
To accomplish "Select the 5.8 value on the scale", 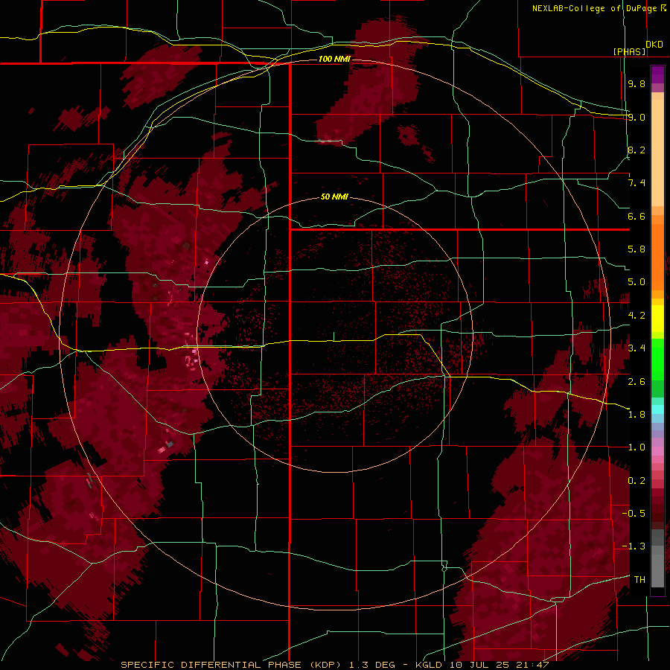I will pyautogui.click(x=636, y=249).
